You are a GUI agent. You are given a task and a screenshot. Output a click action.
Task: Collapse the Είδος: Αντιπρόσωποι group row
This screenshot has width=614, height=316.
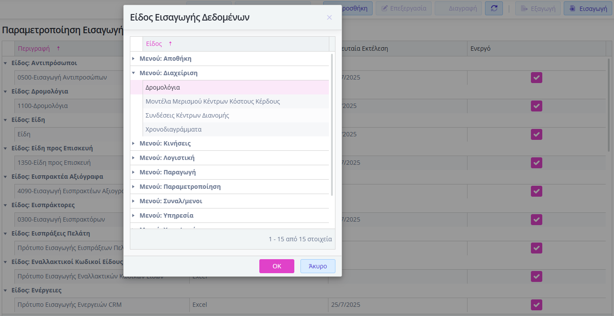[5, 63]
